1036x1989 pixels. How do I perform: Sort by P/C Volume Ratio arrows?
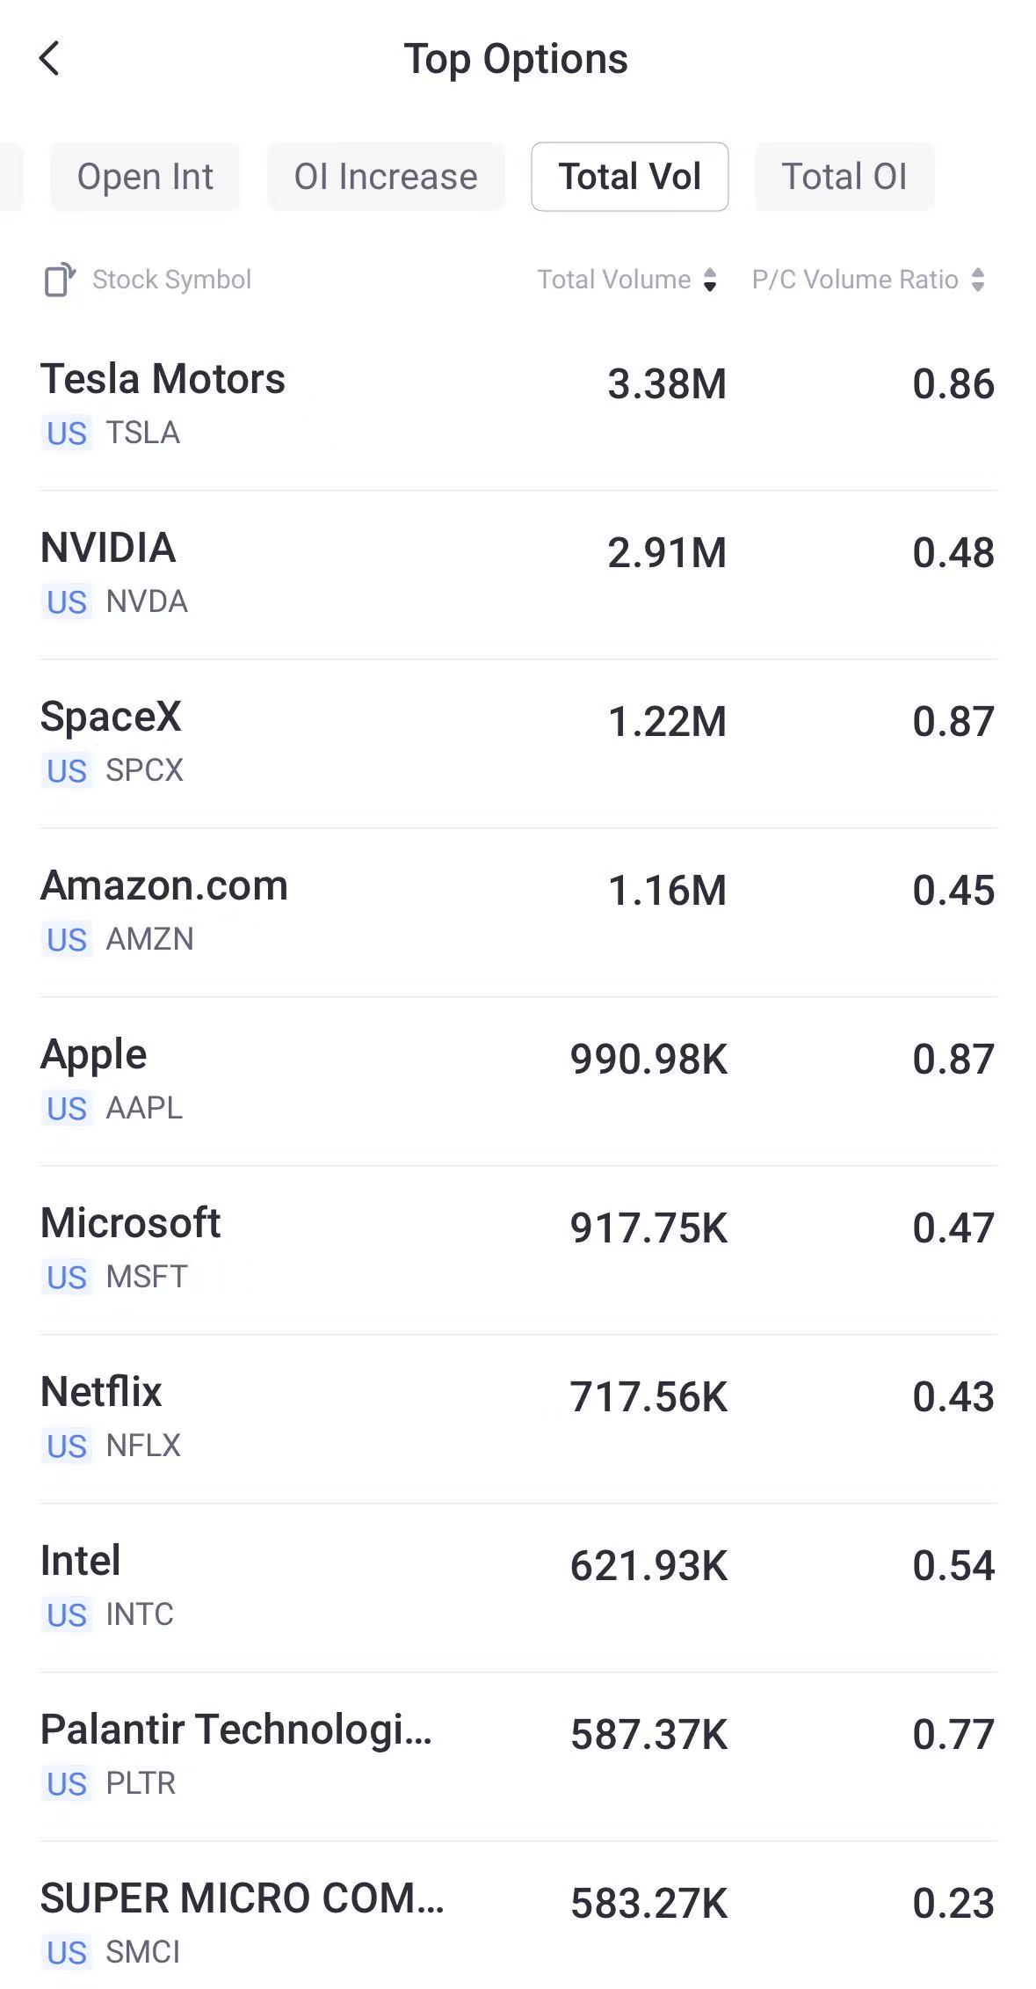tap(978, 280)
